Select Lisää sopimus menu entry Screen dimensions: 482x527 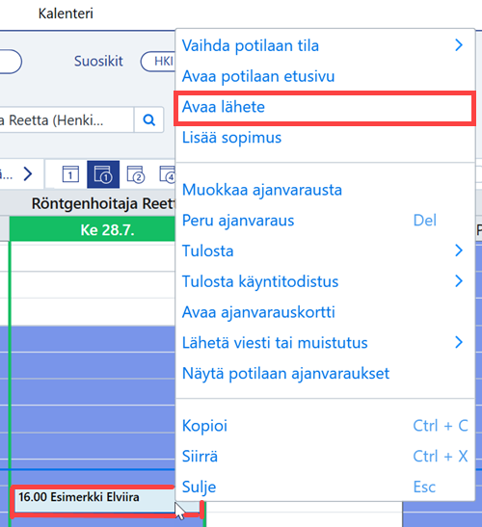coord(325,138)
